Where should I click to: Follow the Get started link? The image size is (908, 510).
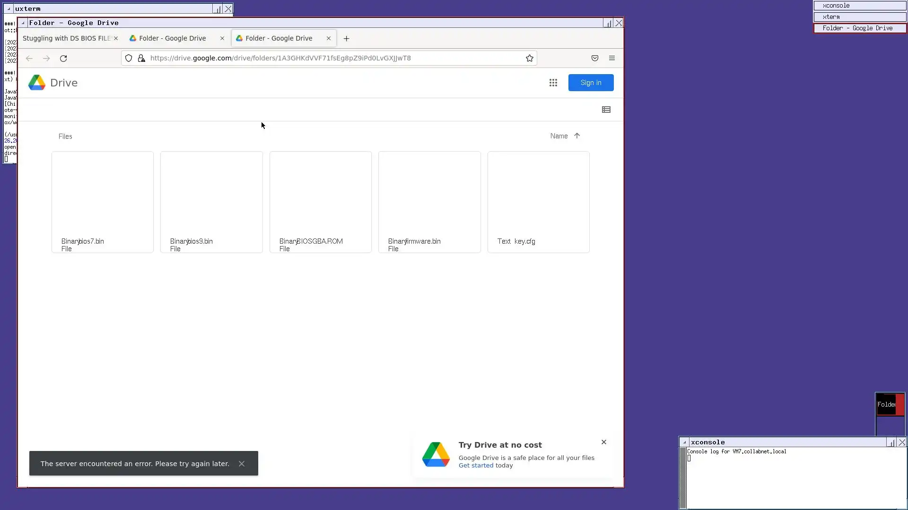pyautogui.click(x=475, y=466)
